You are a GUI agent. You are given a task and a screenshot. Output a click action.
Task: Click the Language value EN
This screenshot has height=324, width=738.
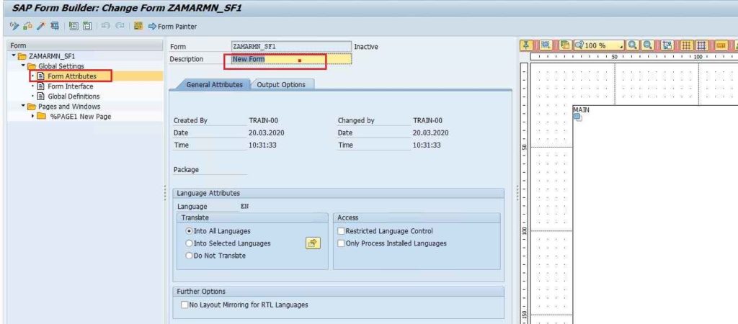[245, 206]
